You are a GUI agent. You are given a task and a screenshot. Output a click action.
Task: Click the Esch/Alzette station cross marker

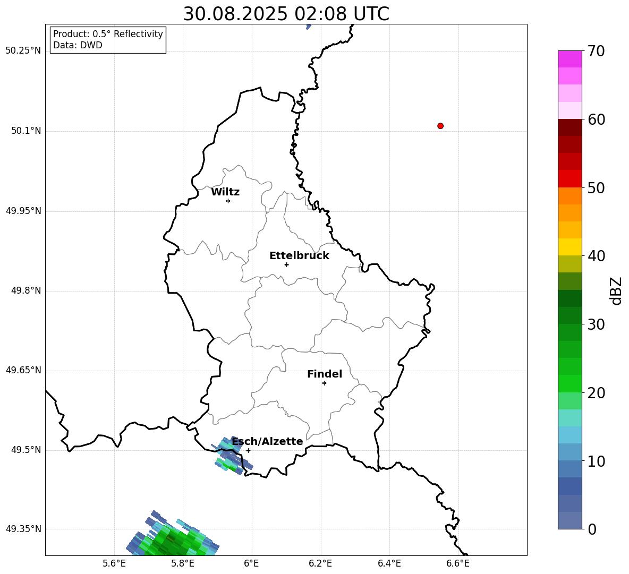(248, 450)
